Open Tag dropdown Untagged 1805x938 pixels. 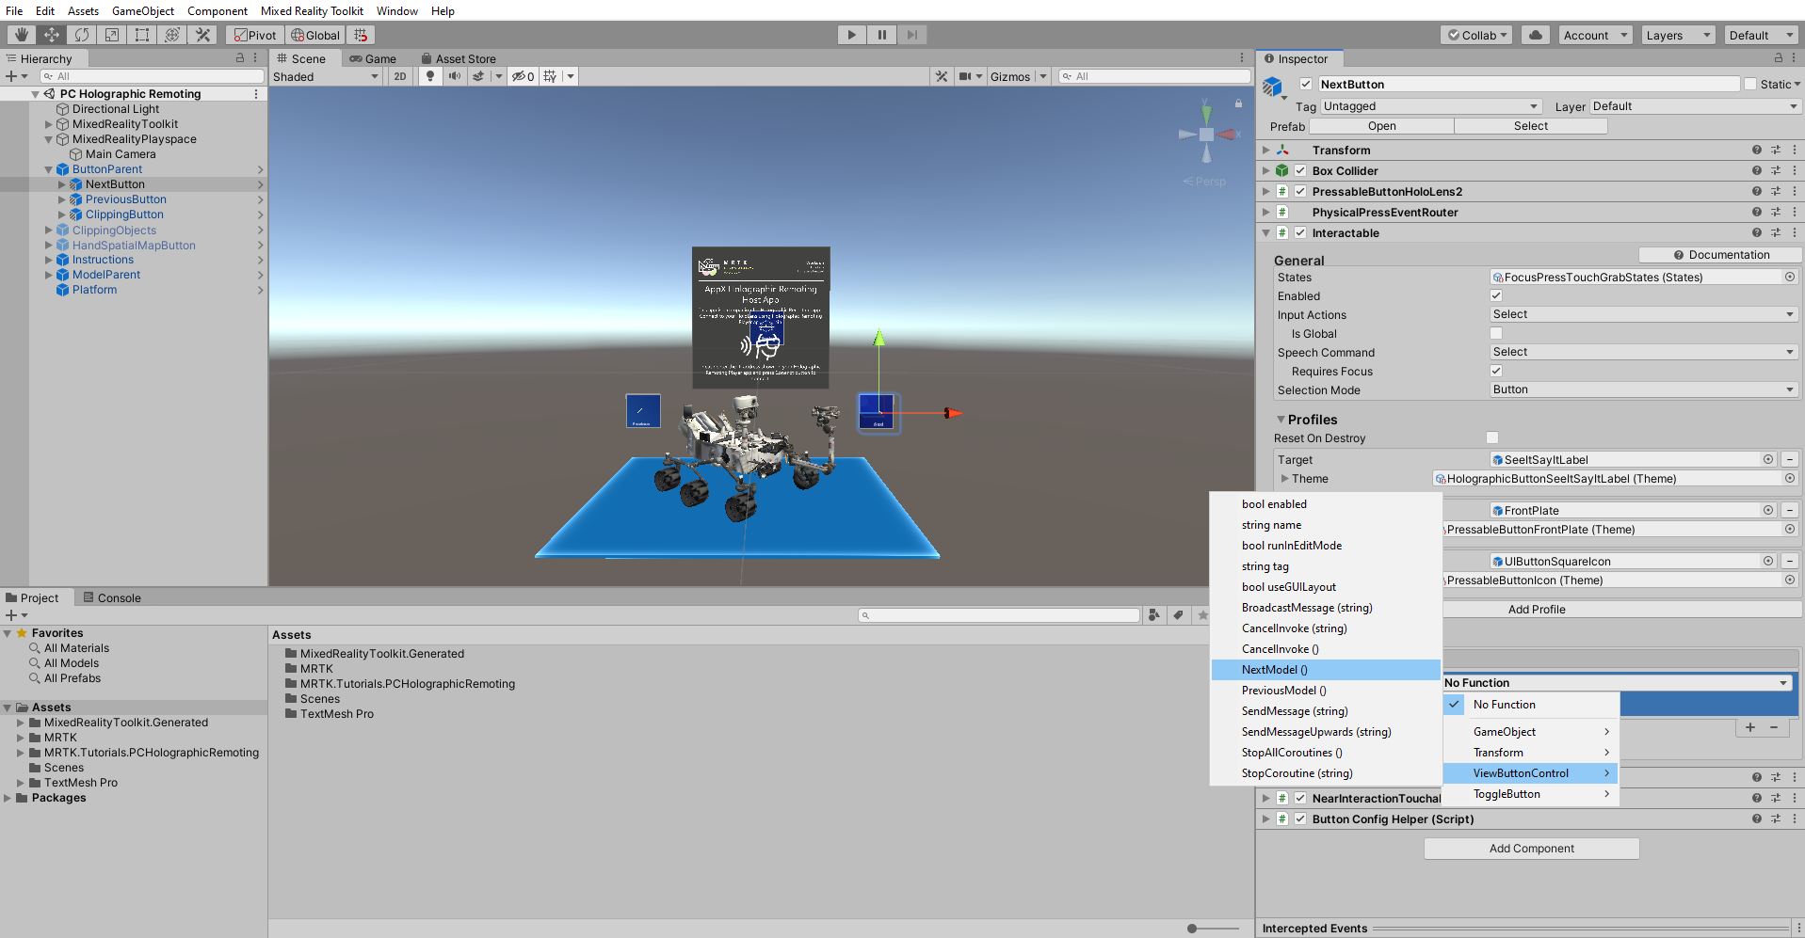click(x=1431, y=106)
